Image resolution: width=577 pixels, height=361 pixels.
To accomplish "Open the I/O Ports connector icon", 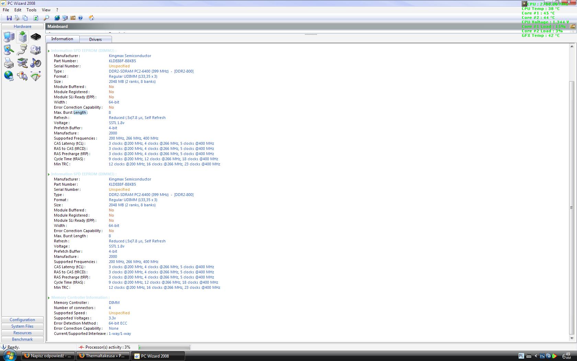I will coord(22,50).
